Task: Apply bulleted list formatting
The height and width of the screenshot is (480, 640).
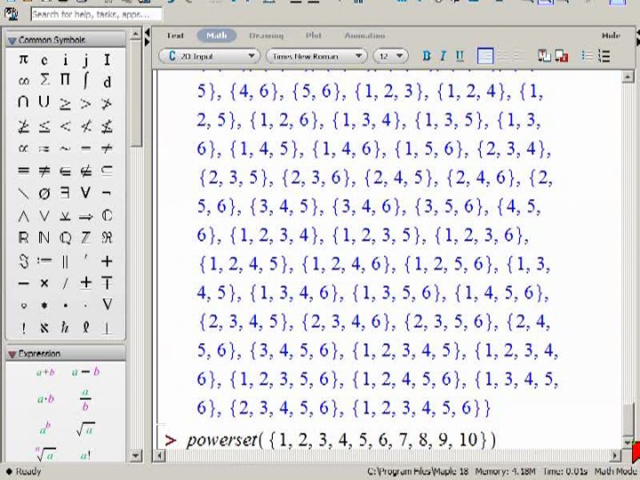Action: click(587, 56)
